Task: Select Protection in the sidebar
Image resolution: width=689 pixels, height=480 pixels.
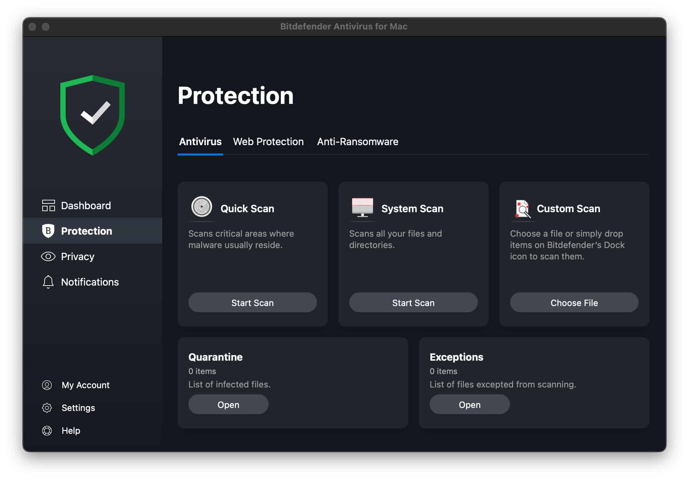Action: coord(92,231)
